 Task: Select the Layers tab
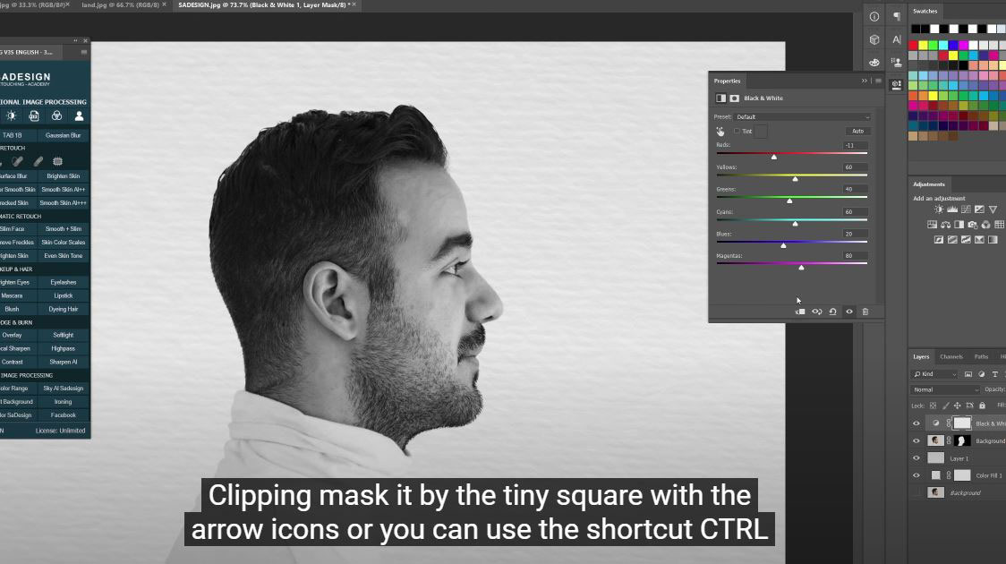coord(921,356)
